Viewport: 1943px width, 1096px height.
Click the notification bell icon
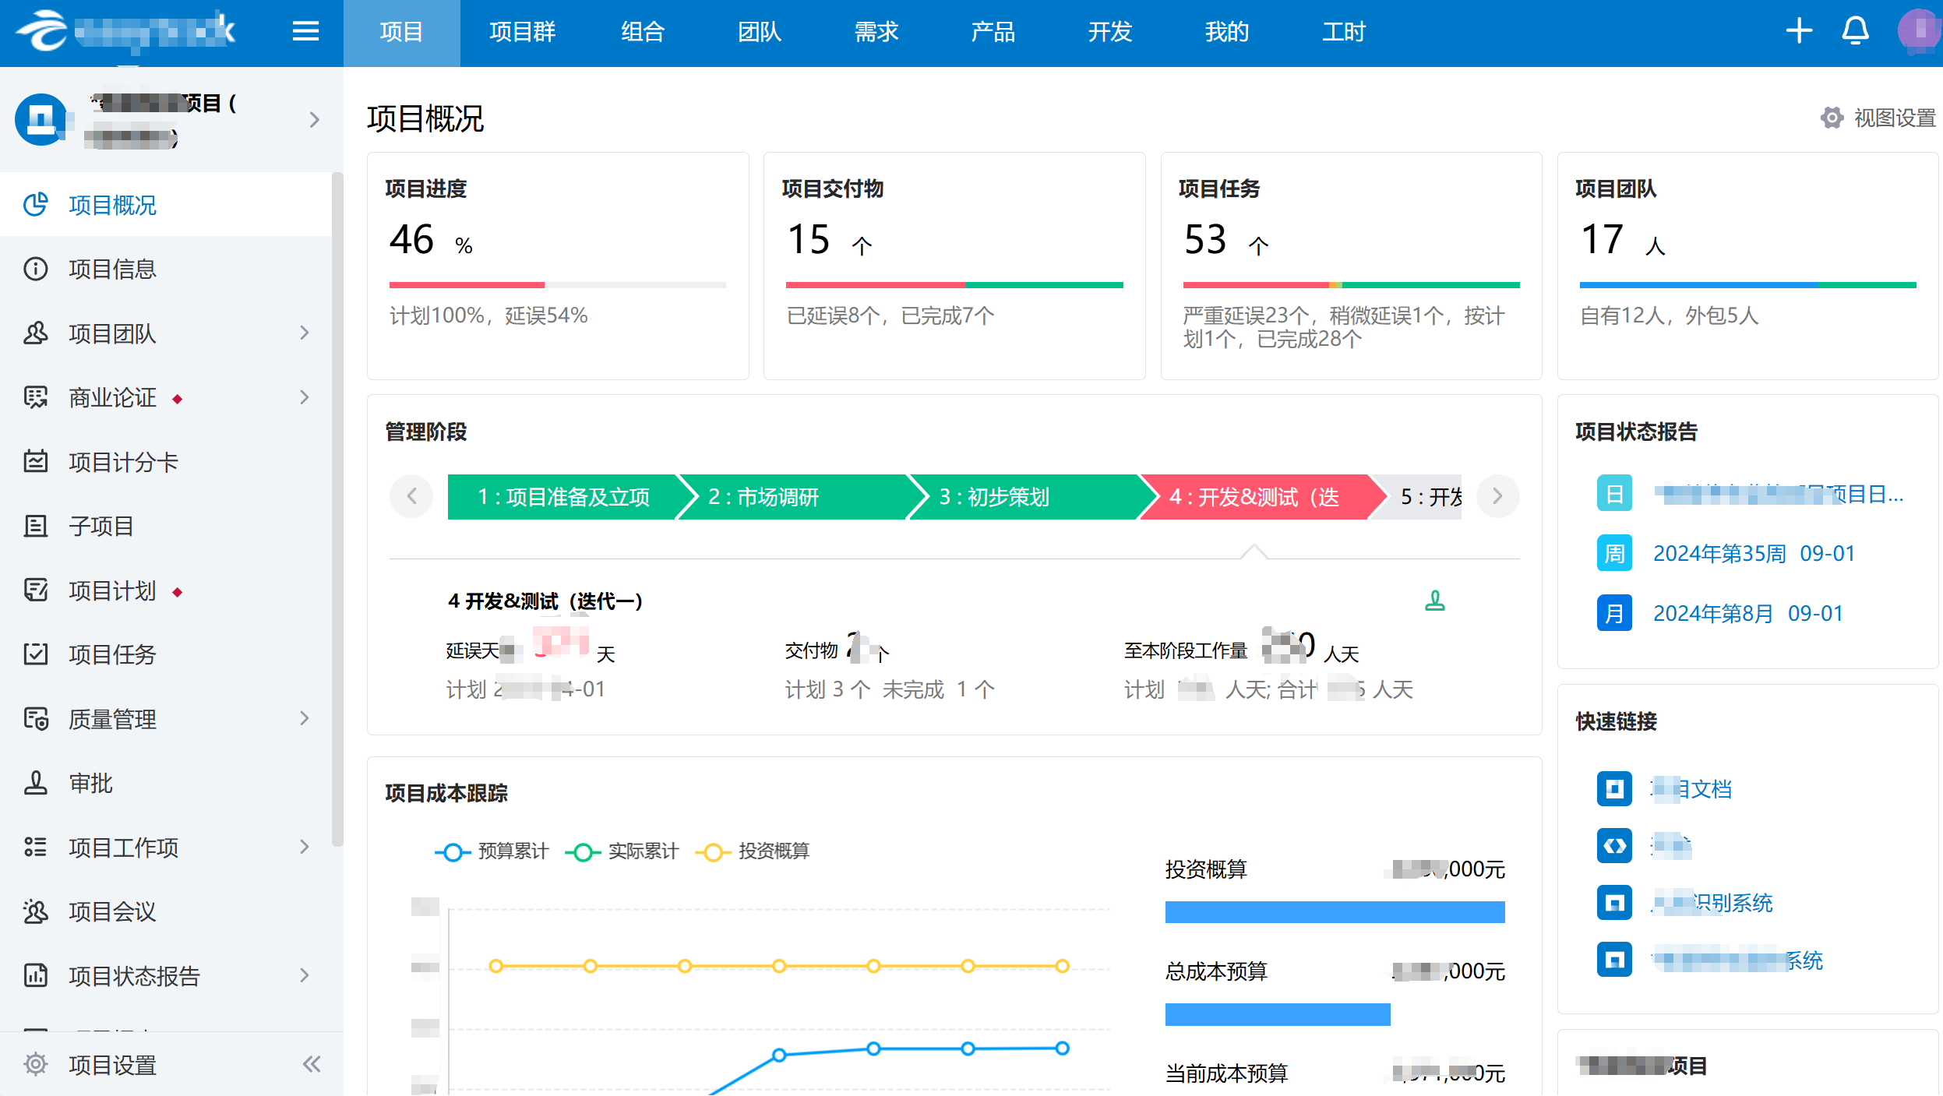click(x=1855, y=32)
